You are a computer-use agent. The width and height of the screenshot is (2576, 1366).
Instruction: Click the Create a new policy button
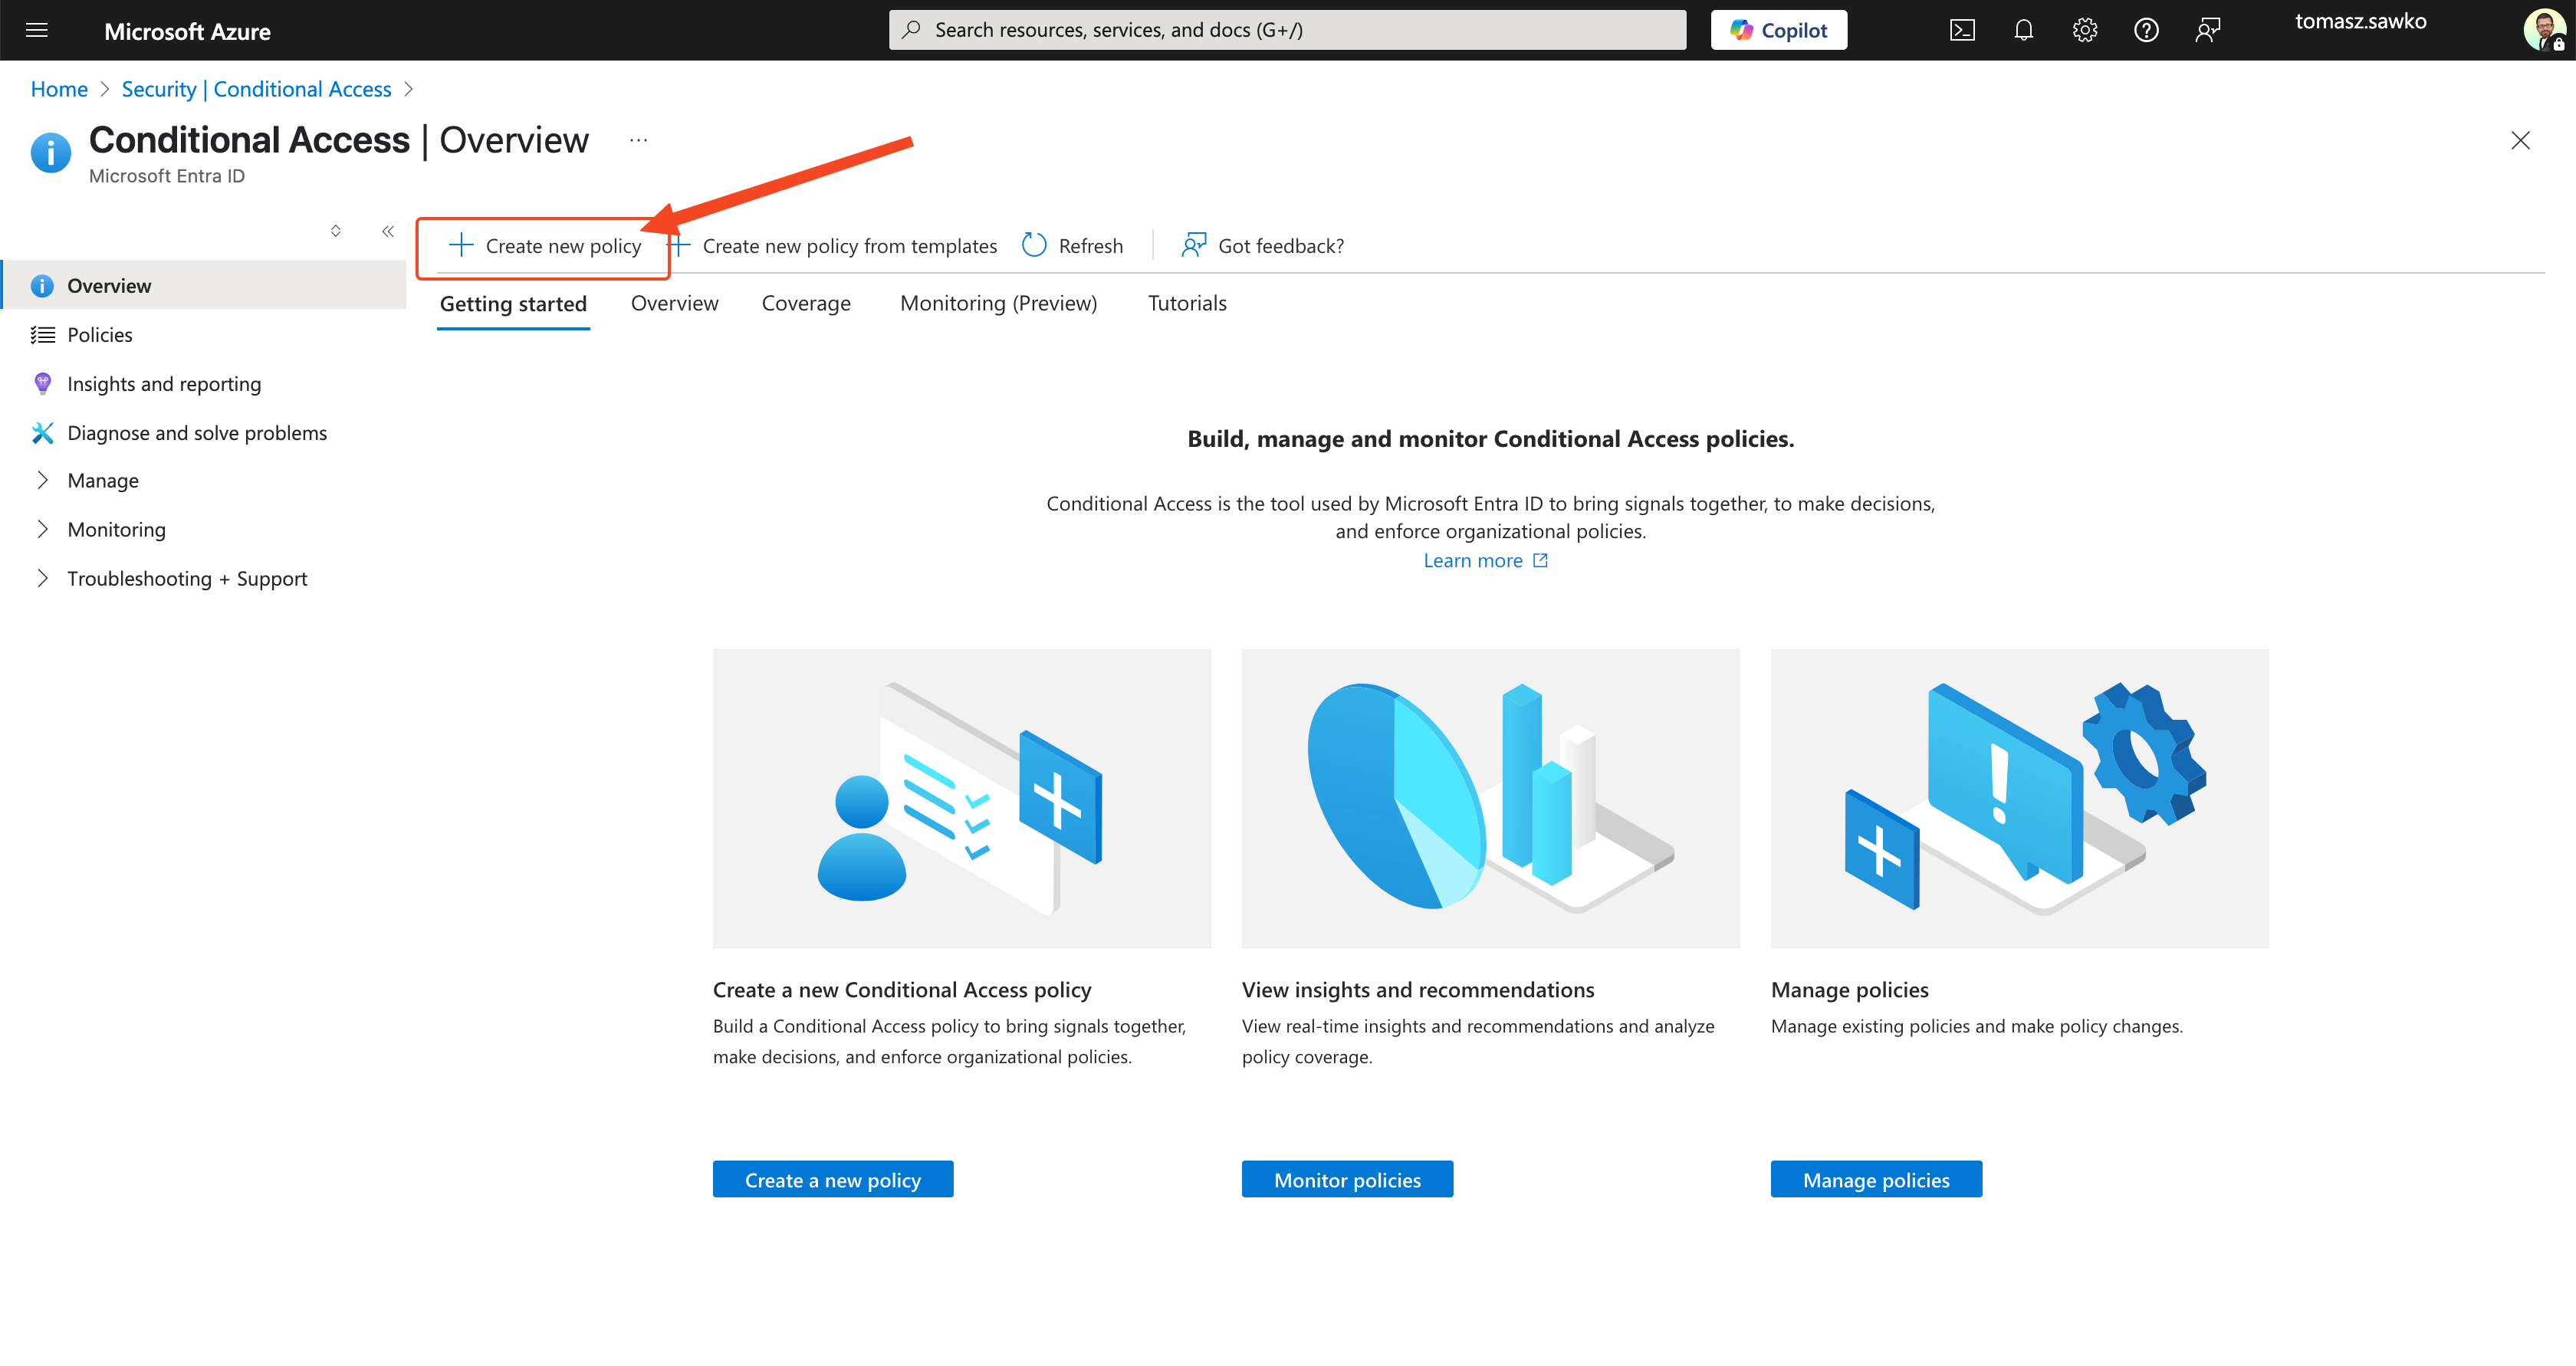coord(832,1179)
